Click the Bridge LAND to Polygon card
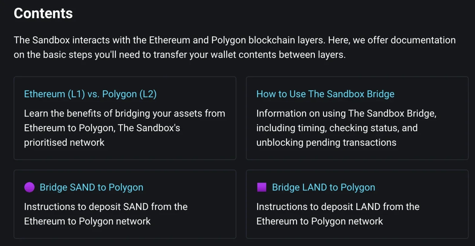This screenshot has height=246, width=475. (x=357, y=204)
